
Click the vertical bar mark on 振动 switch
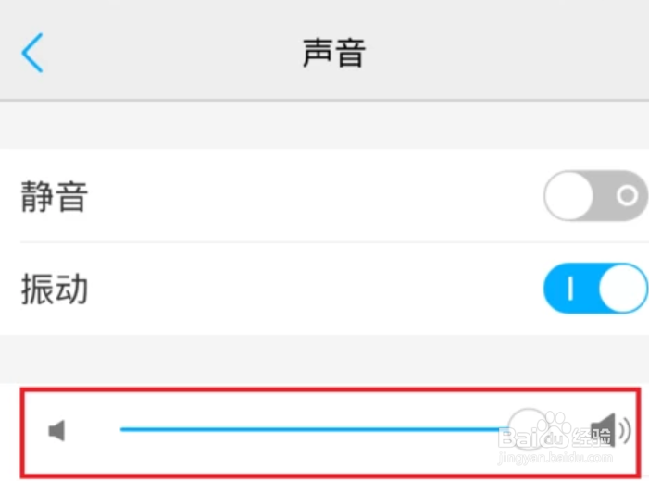[x=570, y=289]
